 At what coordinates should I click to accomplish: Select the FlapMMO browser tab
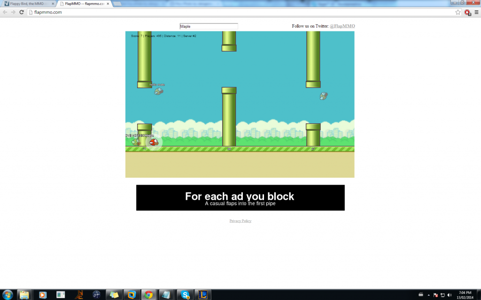coord(85,4)
